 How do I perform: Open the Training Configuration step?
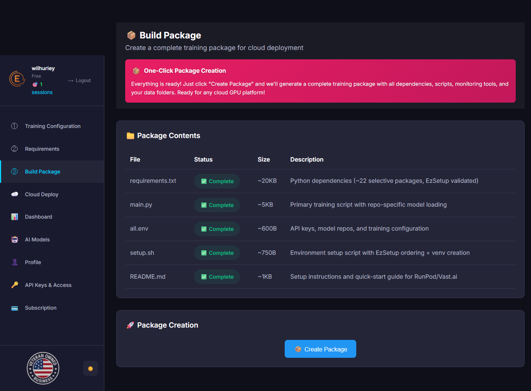pos(53,126)
